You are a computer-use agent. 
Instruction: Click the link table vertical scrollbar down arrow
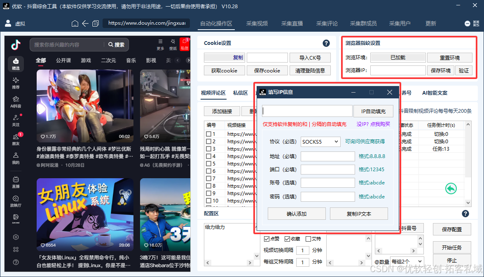[x=468, y=203]
